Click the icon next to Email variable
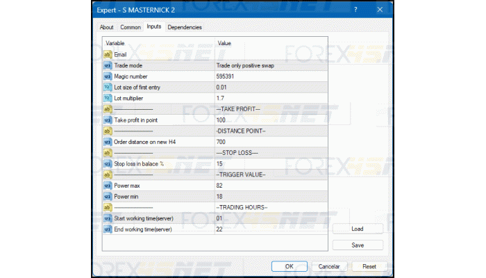The width and height of the screenshot is (486, 278). tap(108, 54)
